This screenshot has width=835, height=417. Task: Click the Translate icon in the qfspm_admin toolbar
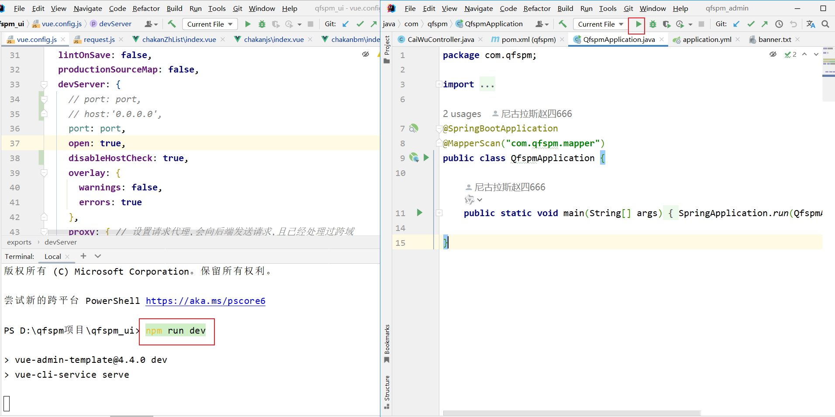tap(811, 24)
